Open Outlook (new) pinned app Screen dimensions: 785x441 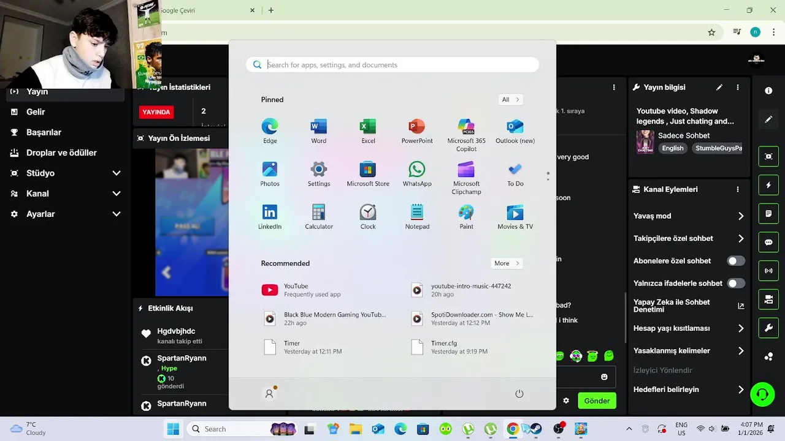click(515, 132)
